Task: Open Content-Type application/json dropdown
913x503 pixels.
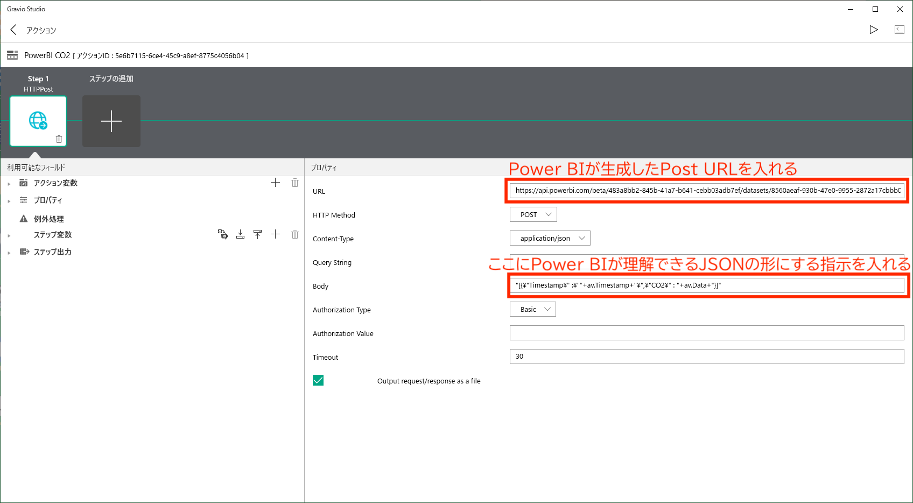Action: tap(550, 238)
